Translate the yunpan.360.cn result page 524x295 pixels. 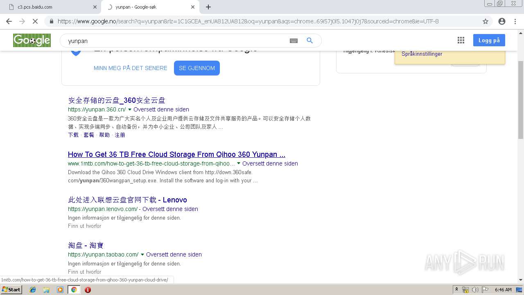pyautogui.click(x=161, y=109)
